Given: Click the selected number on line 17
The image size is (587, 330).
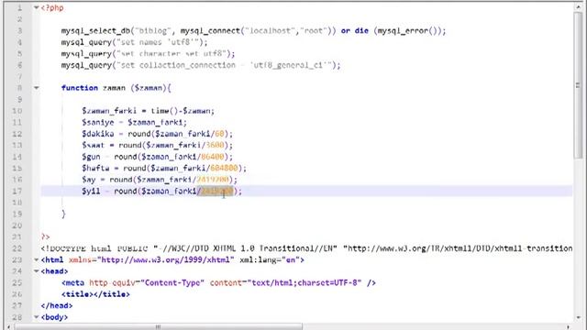Looking at the screenshot, I should coord(216,192).
